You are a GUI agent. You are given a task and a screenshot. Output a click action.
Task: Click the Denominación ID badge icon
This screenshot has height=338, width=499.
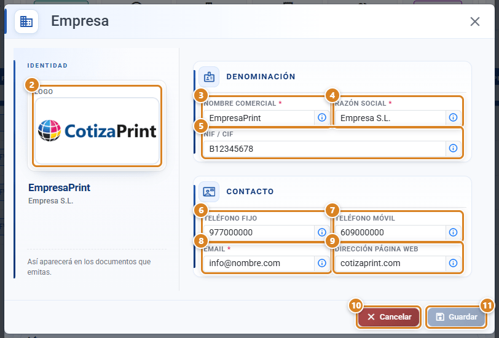coord(209,77)
